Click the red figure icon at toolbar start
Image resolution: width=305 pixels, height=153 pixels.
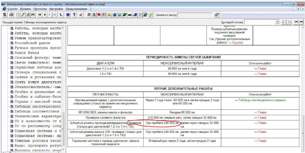[5, 15]
